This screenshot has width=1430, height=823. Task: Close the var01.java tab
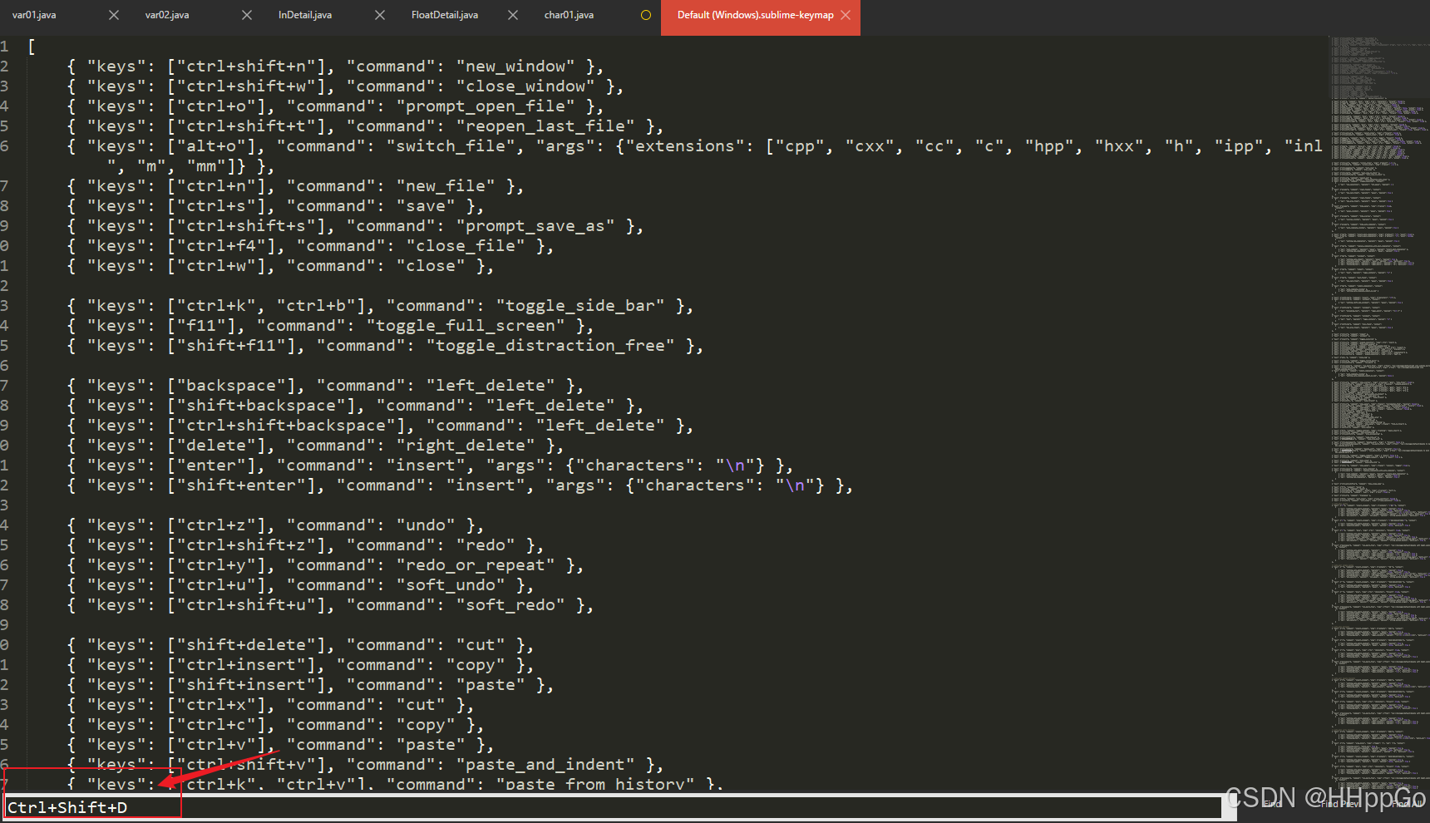click(114, 15)
